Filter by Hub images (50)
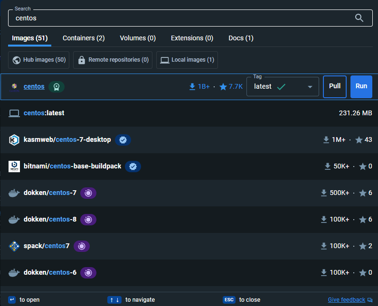The height and width of the screenshot is (306, 378). (x=38, y=60)
